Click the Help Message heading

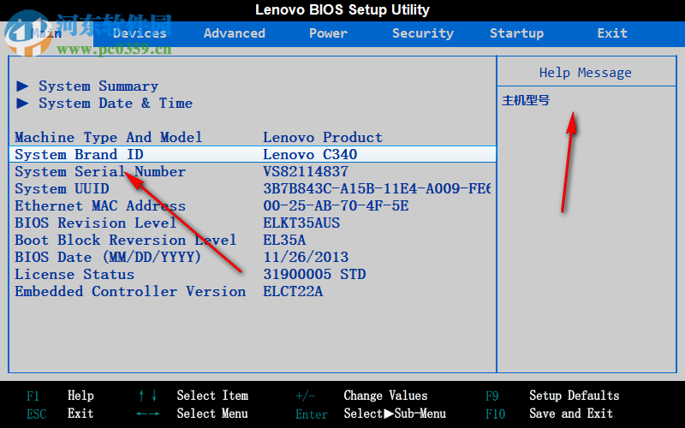pyautogui.click(x=586, y=73)
